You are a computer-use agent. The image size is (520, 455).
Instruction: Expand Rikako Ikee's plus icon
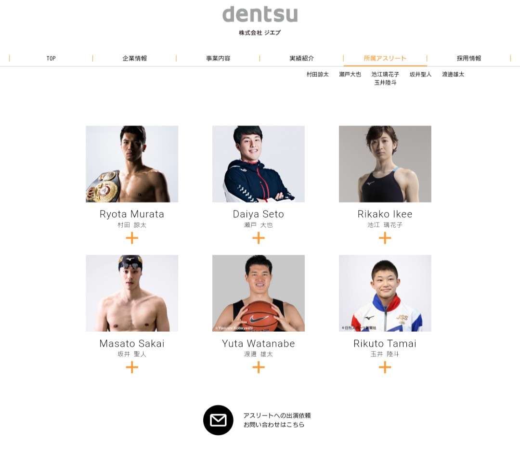[385, 238]
